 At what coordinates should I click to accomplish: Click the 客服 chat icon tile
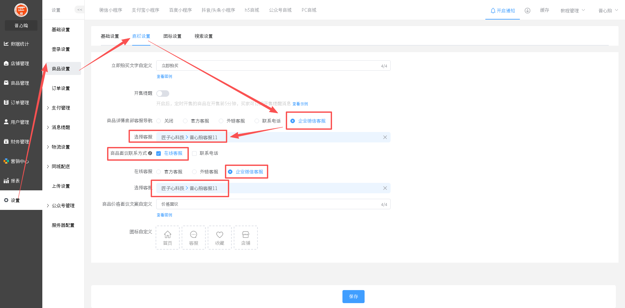(194, 238)
